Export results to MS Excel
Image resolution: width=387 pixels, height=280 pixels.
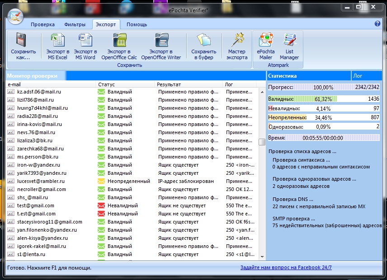click(58, 47)
